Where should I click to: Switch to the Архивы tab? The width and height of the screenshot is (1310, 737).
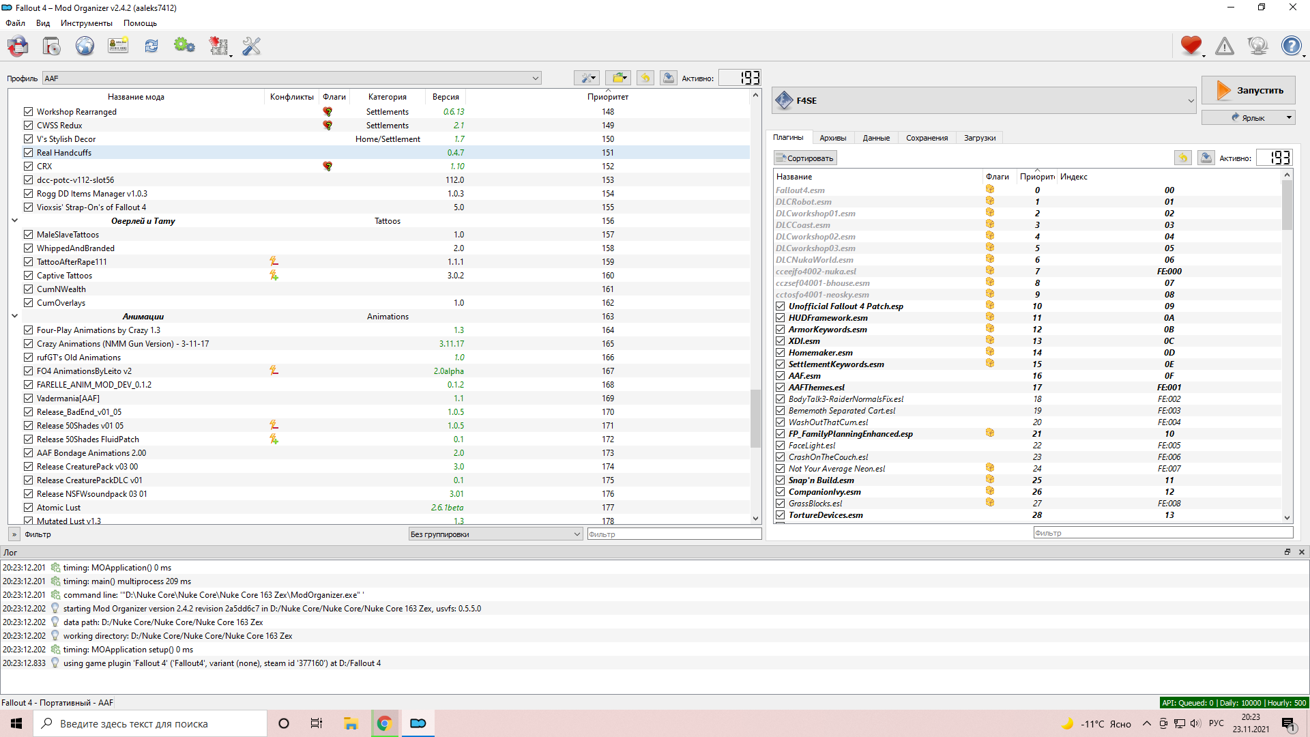click(832, 138)
